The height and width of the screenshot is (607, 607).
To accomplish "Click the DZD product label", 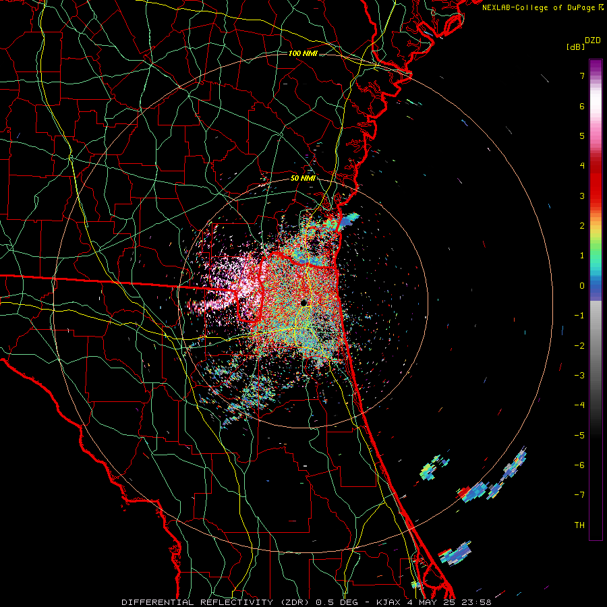I will 593,40.
